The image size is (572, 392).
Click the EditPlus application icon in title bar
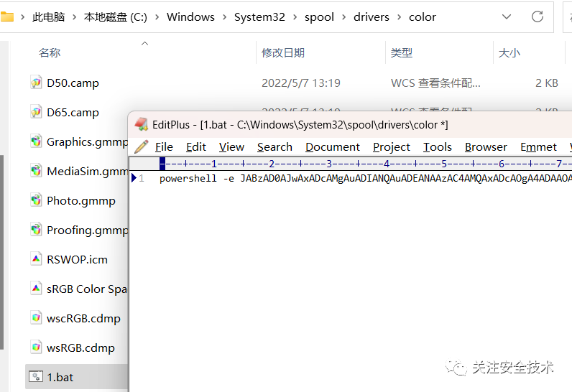coord(141,125)
